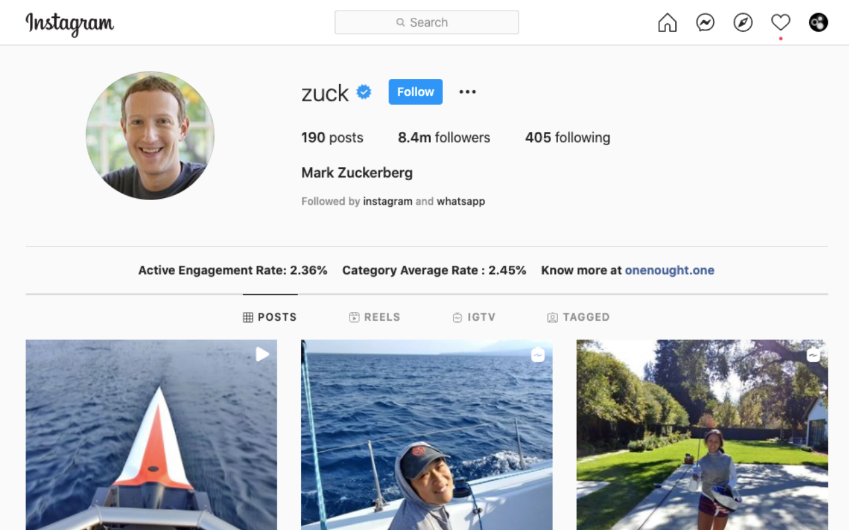Click the blue verified badge next to zuck
The height and width of the screenshot is (530, 849).
pyautogui.click(x=363, y=92)
